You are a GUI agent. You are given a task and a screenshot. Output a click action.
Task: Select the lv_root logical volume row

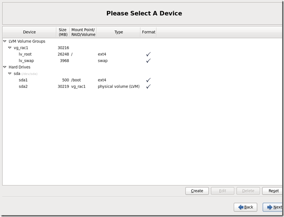[142, 54]
